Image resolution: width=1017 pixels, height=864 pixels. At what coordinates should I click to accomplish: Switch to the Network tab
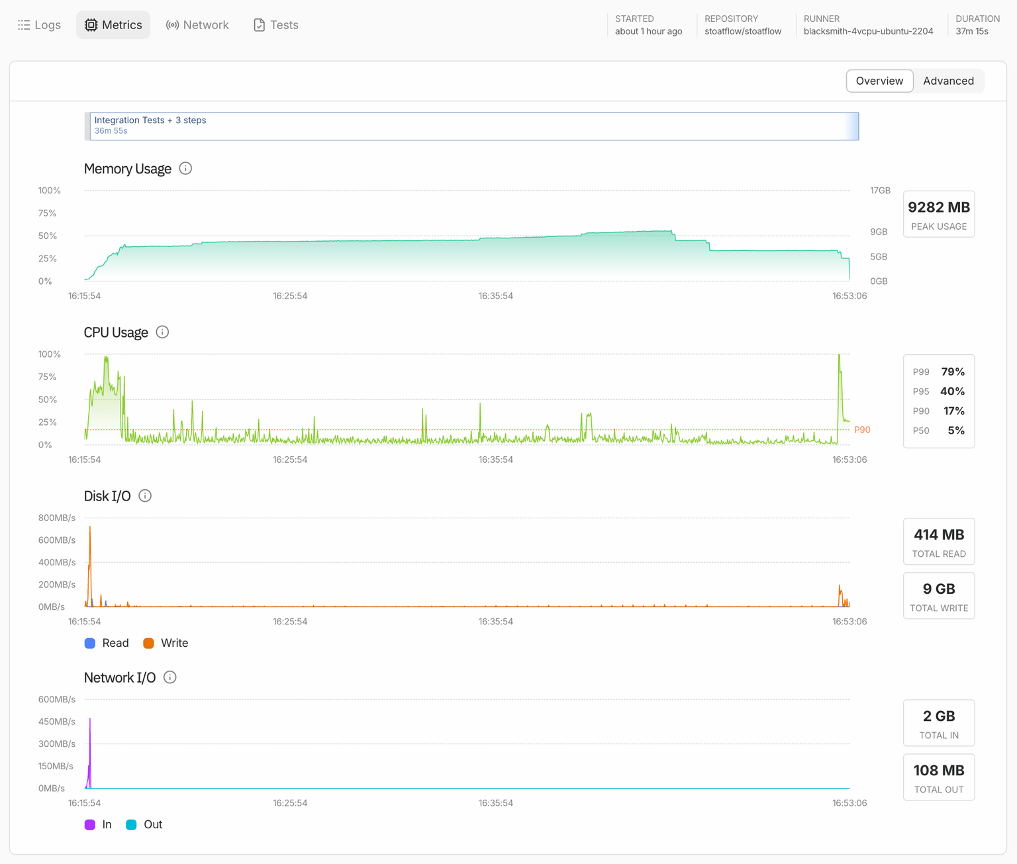pos(197,25)
